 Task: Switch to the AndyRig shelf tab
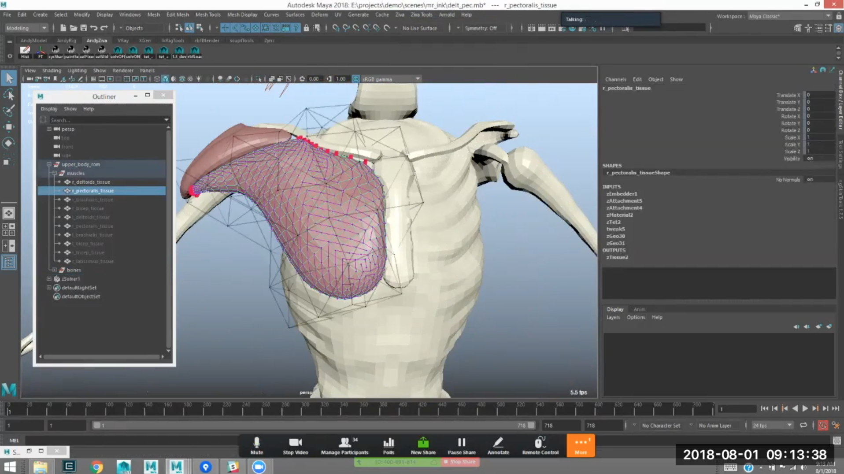[66, 41]
